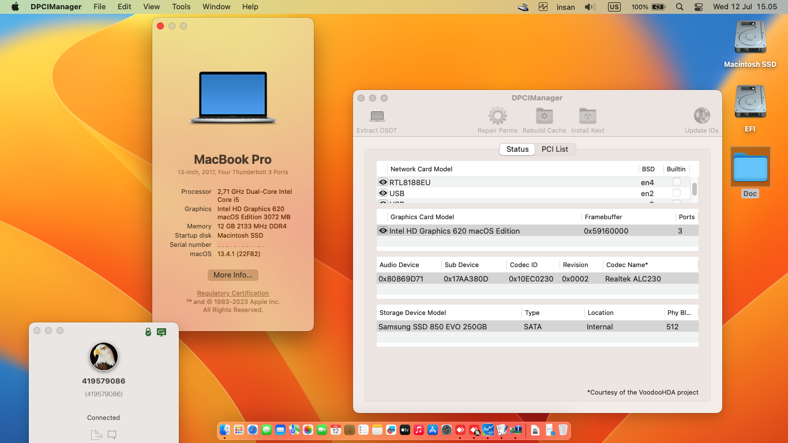
Task: Open Messages from the Dock
Action: [267, 430]
